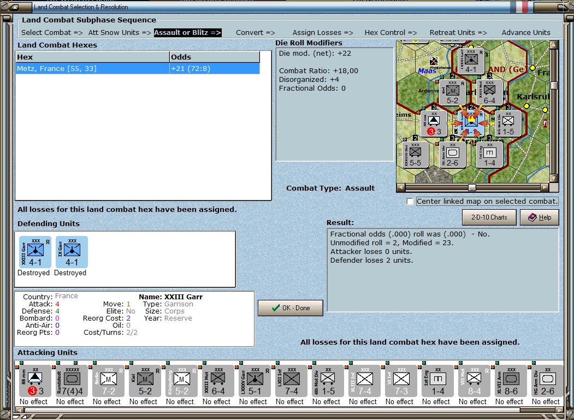Click the 6-4 motorized counter on the map
Viewport: 574px width, 420px height.
tap(489, 92)
